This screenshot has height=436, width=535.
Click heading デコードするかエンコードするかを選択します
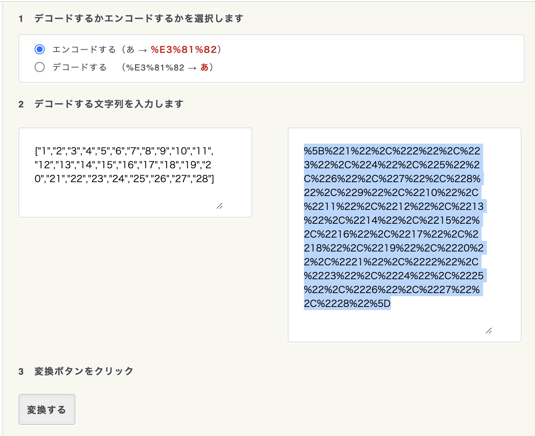click(139, 18)
